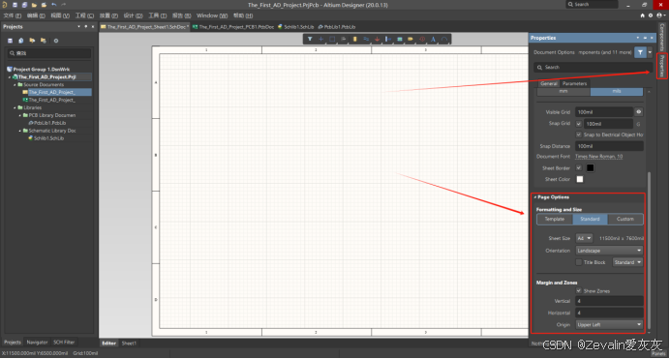The image size is (670, 359).
Task: Open the Title Block Standard dropdown
Action: pos(627,262)
